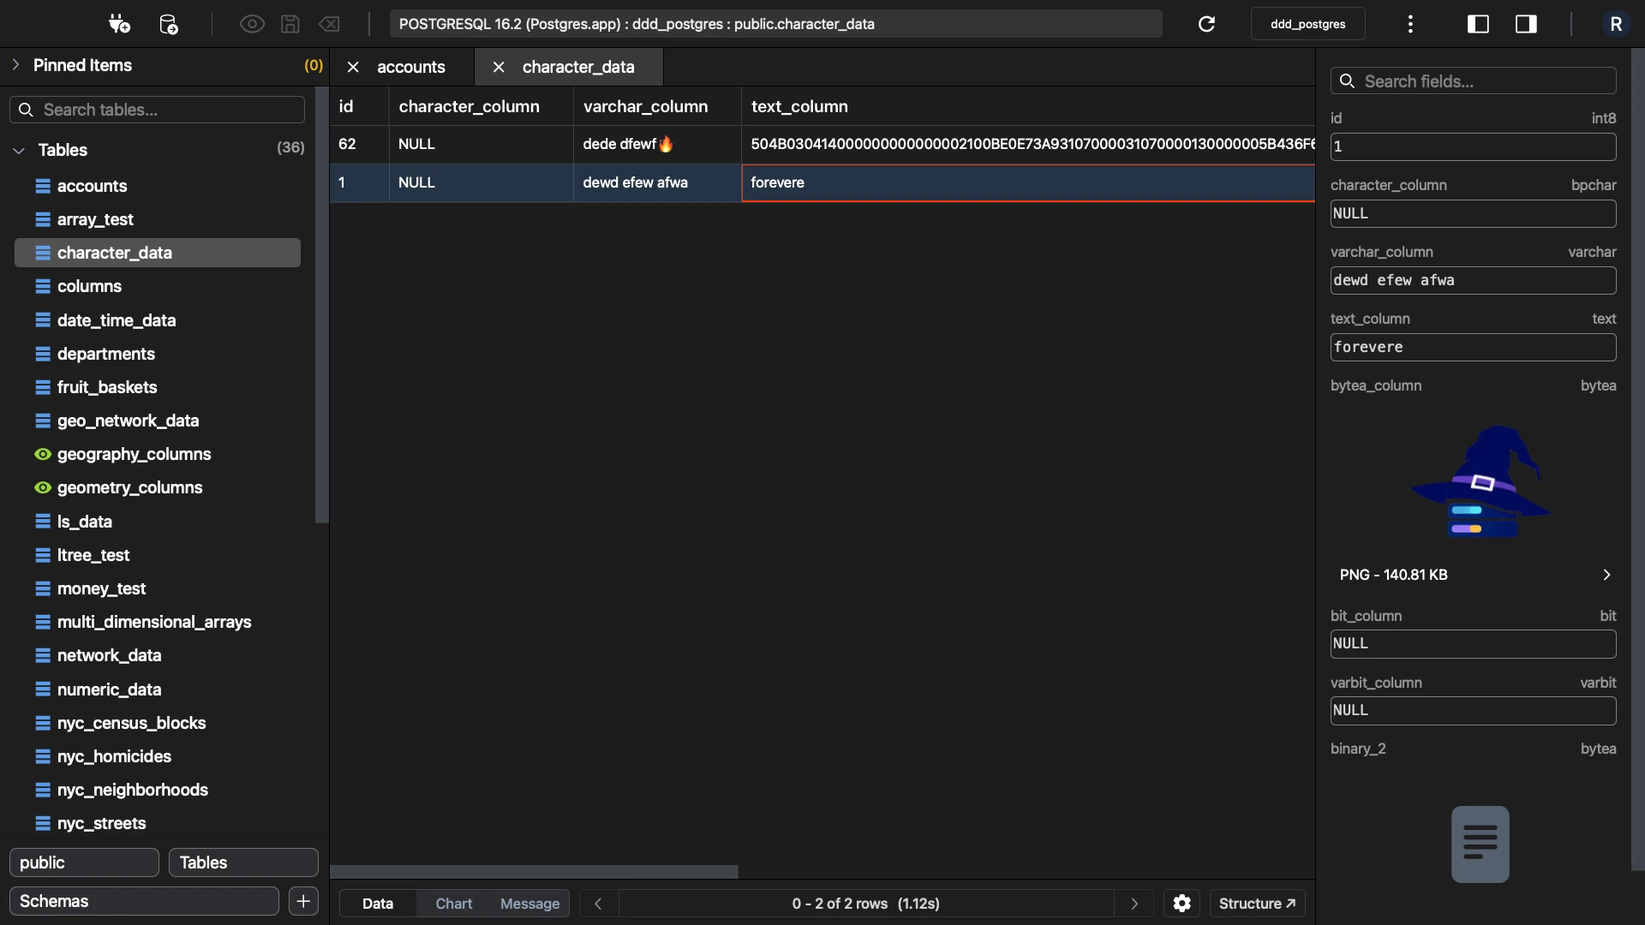Open the accounts table in sidebar
1645x925 pixels.
pyautogui.click(x=158, y=186)
